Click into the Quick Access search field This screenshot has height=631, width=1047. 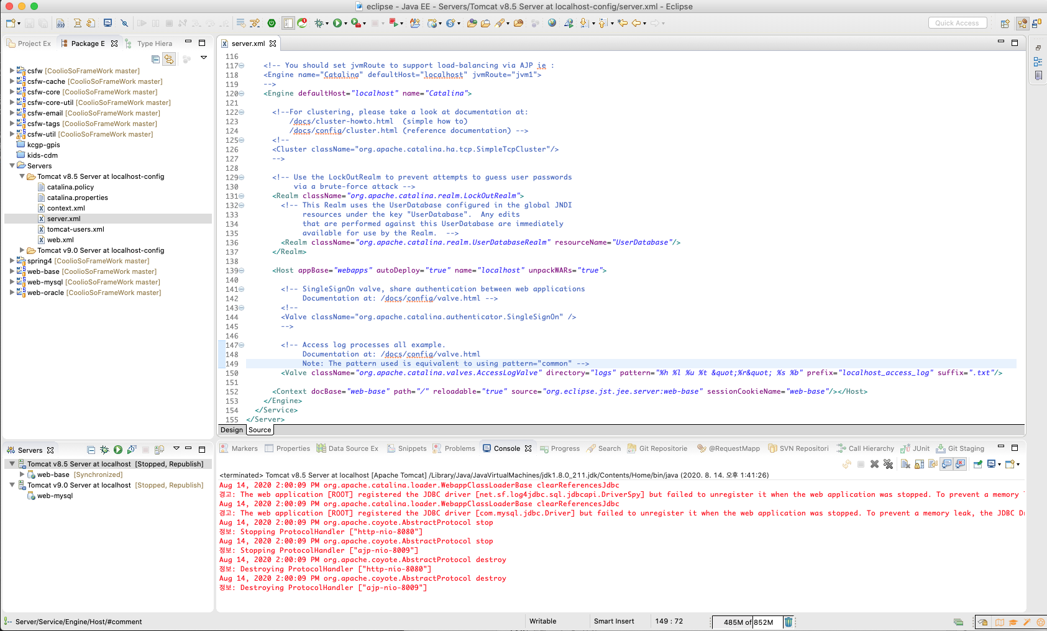[x=956, y=23]
